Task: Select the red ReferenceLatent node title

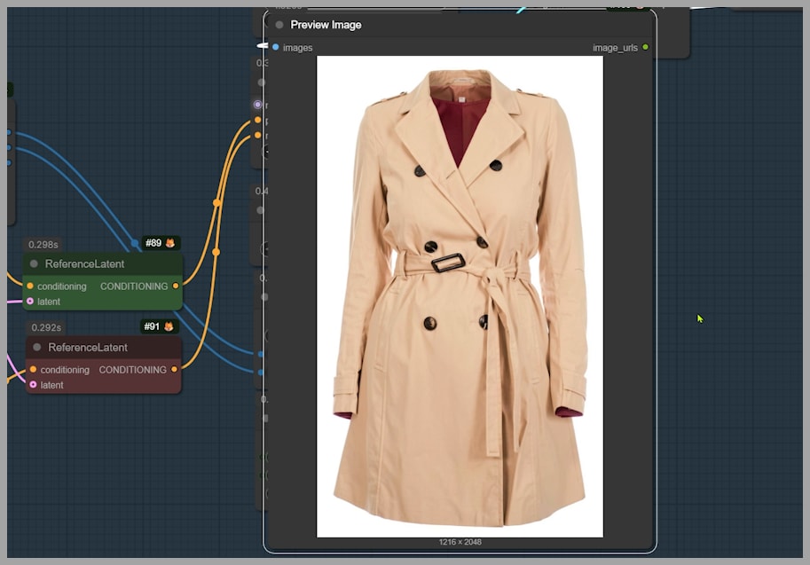Action: tap(88, 347)
